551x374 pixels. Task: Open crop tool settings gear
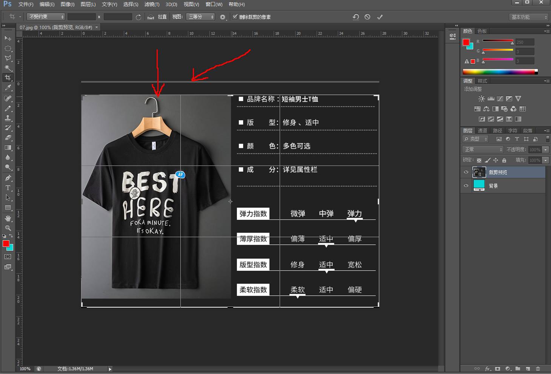[x=223, y=17]
